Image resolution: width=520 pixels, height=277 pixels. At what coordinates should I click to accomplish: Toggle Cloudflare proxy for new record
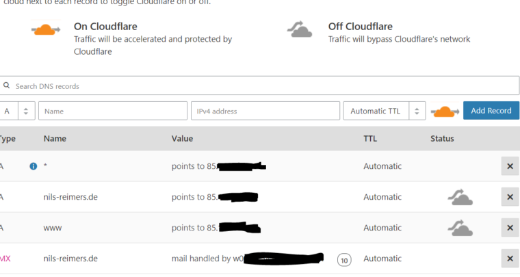point(445,111)
